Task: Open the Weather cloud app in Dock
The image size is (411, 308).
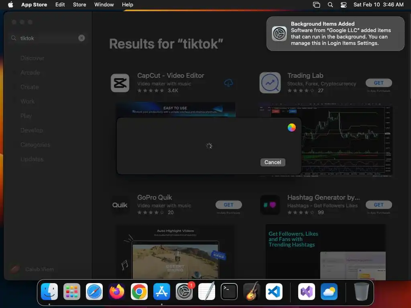Action: (329, 292)
